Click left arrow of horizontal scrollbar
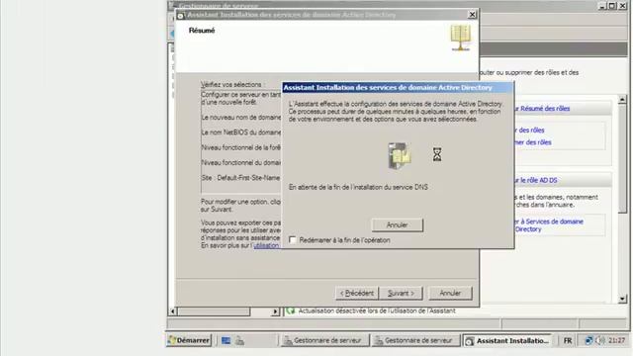This screenshot has height=356, width=633. [172, 311]
